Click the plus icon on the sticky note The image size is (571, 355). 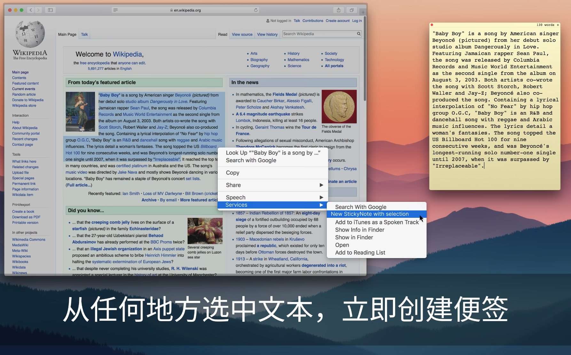click(558, 25)
